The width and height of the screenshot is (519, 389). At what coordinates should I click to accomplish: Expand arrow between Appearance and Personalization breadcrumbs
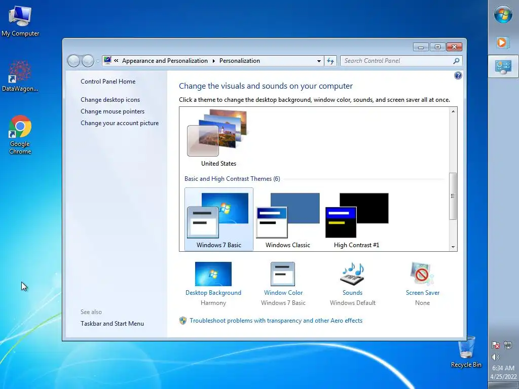point(213,61)
